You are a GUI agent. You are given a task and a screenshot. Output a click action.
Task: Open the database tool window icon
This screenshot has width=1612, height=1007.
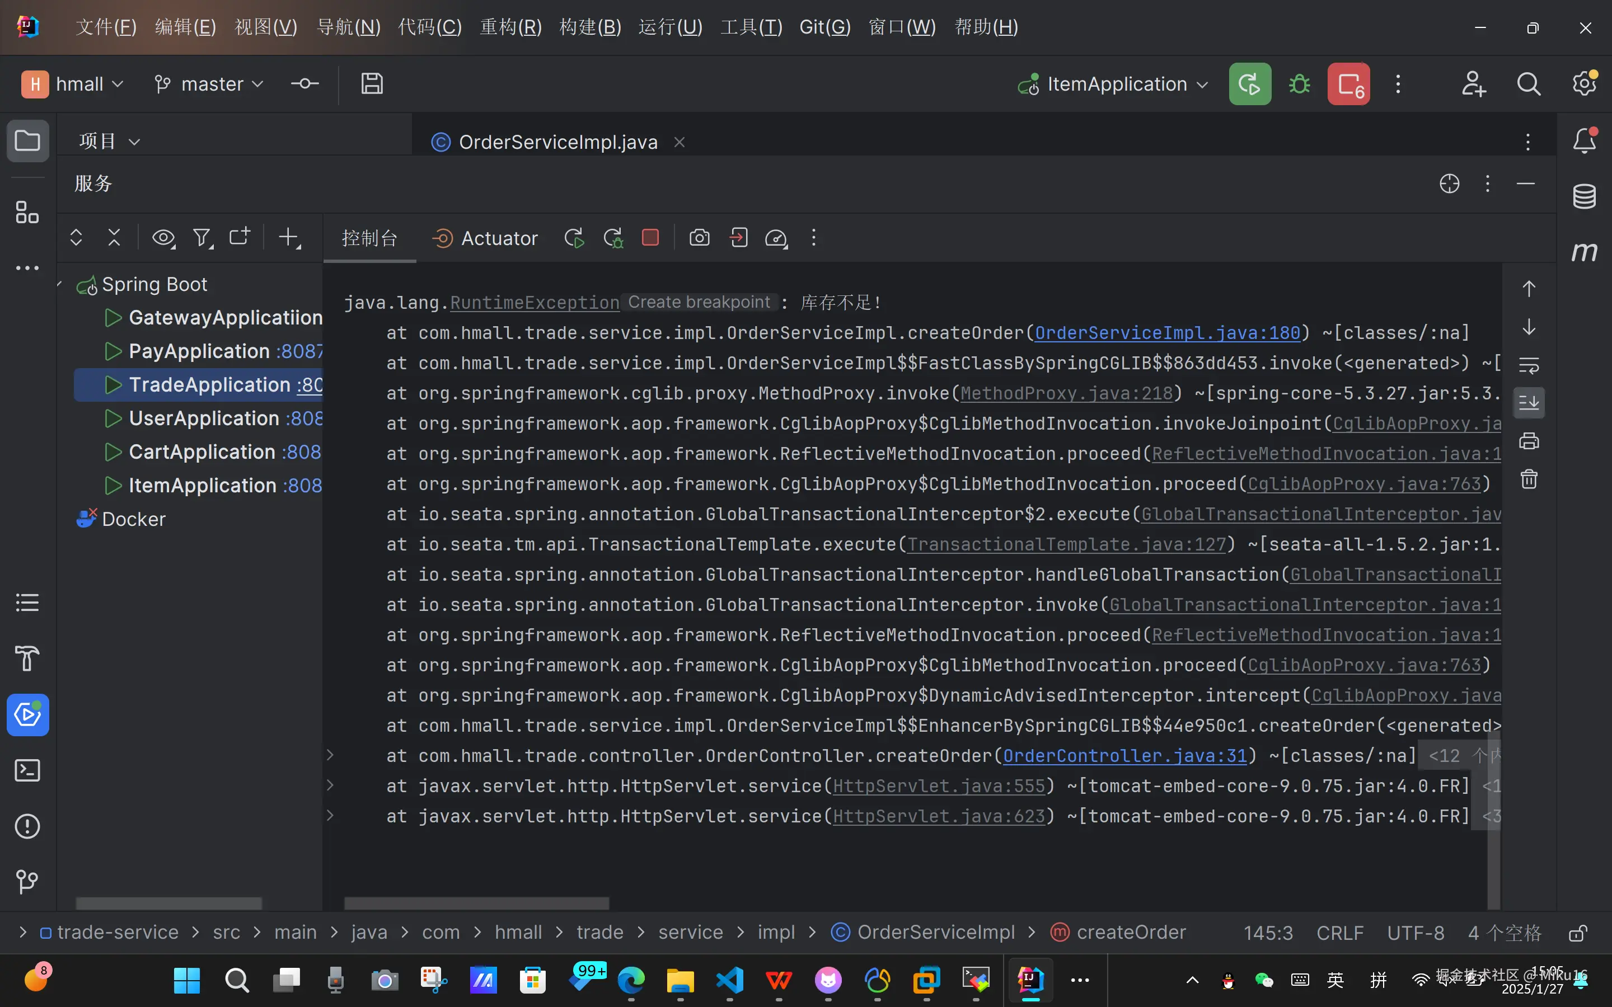[1584, 196]
